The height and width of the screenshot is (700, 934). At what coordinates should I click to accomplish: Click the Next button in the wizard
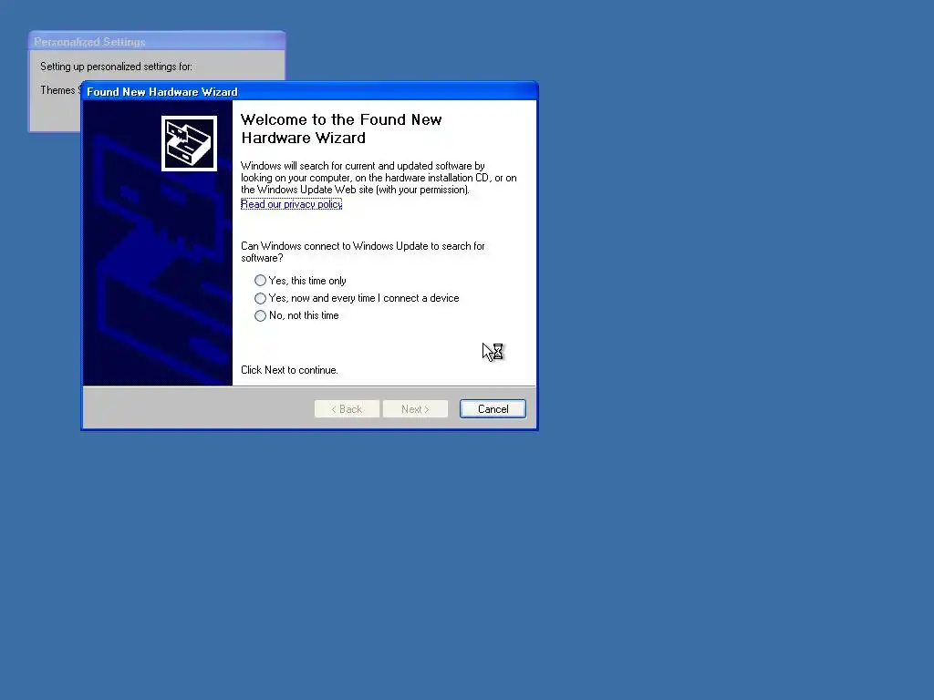click(x=415, y=409)
